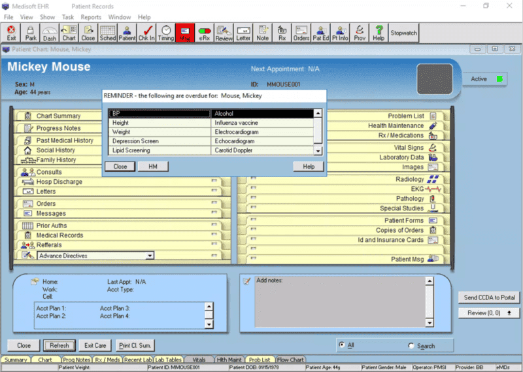Click the Refresh button
The image size is (523, 372).
click(x=59, y=346)
